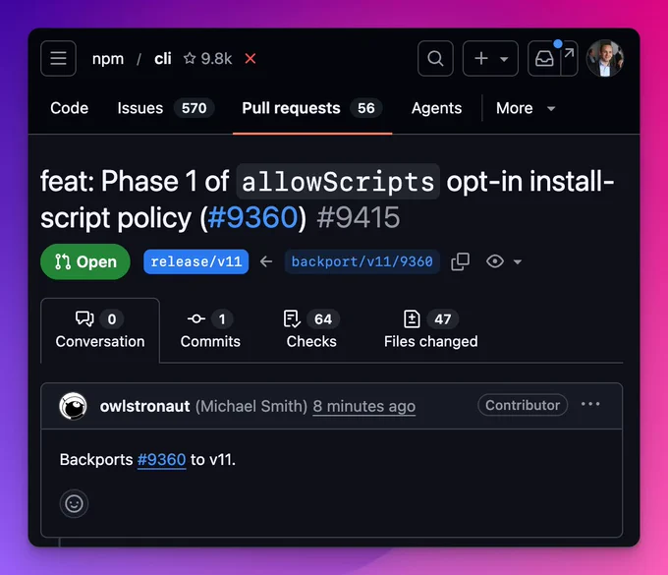668x575 pixels.
Task: Click the star icon next to 9.8k
Action: pos(190,58)
